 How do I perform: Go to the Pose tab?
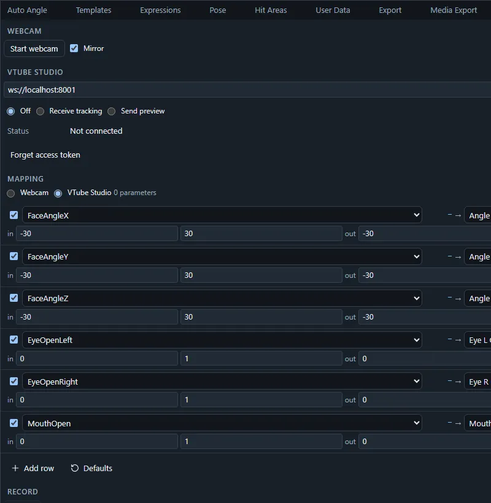pyautogui.click(x=218, y=10)
